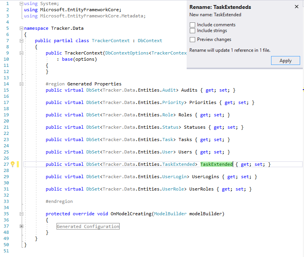Click the Statuses property name
This screenshot has width=304, height=257.
click(x=195, y=127)
